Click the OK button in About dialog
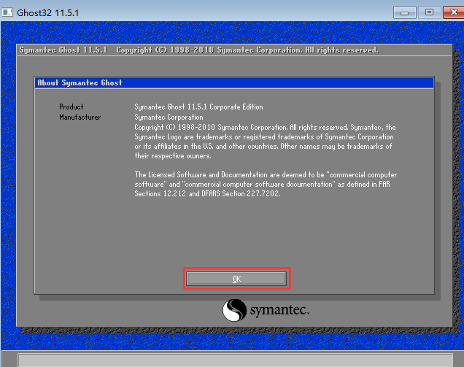Image resolution: width=464 pixels, height=367 pixels. pos(236,279)
